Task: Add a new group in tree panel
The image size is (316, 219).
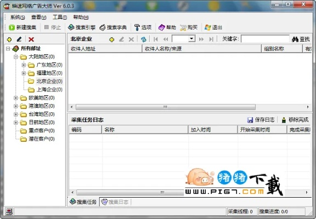Action: coord(9,39)
